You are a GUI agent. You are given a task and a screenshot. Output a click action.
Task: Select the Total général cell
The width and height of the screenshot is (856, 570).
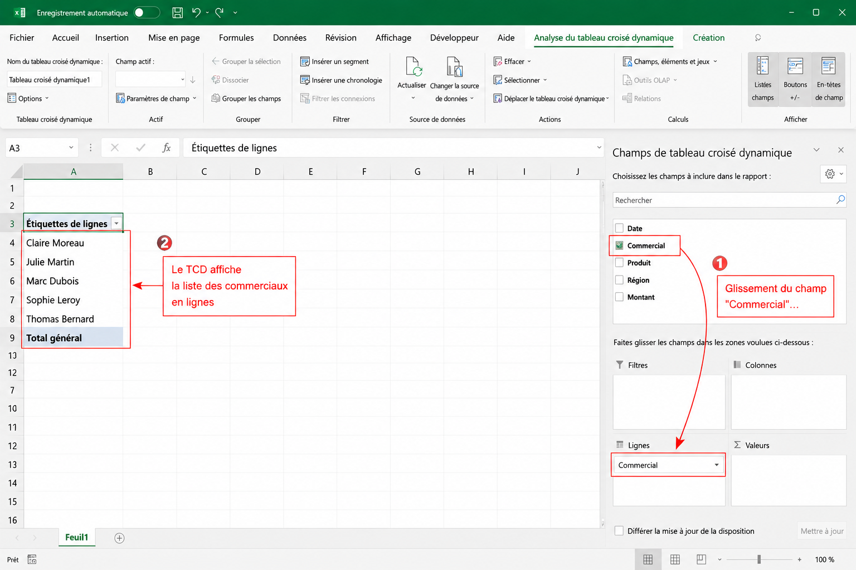(x=73, y=338)
